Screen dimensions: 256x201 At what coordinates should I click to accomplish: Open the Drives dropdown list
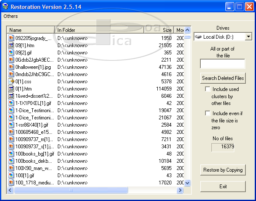(x=248, y=37)
